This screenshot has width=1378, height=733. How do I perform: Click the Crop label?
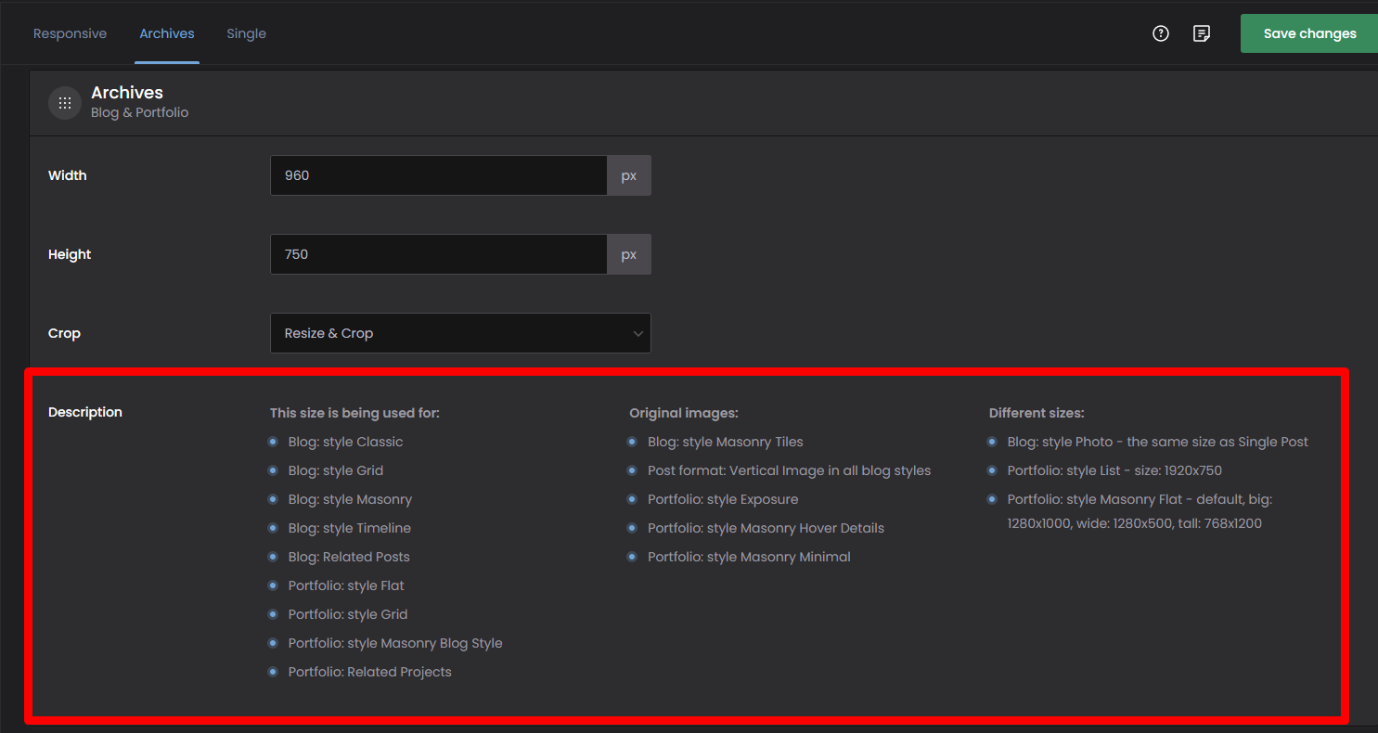coord(64,333)
